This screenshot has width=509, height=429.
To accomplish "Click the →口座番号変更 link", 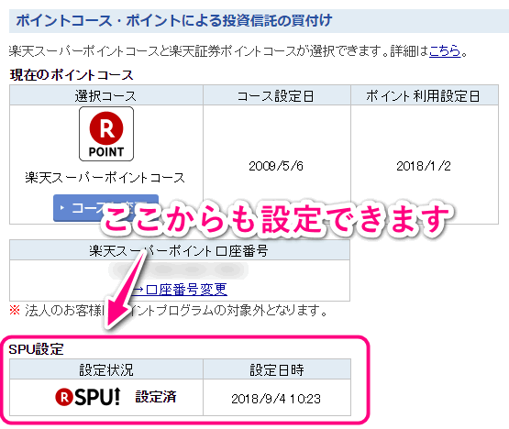I will [x=180, y=289].
